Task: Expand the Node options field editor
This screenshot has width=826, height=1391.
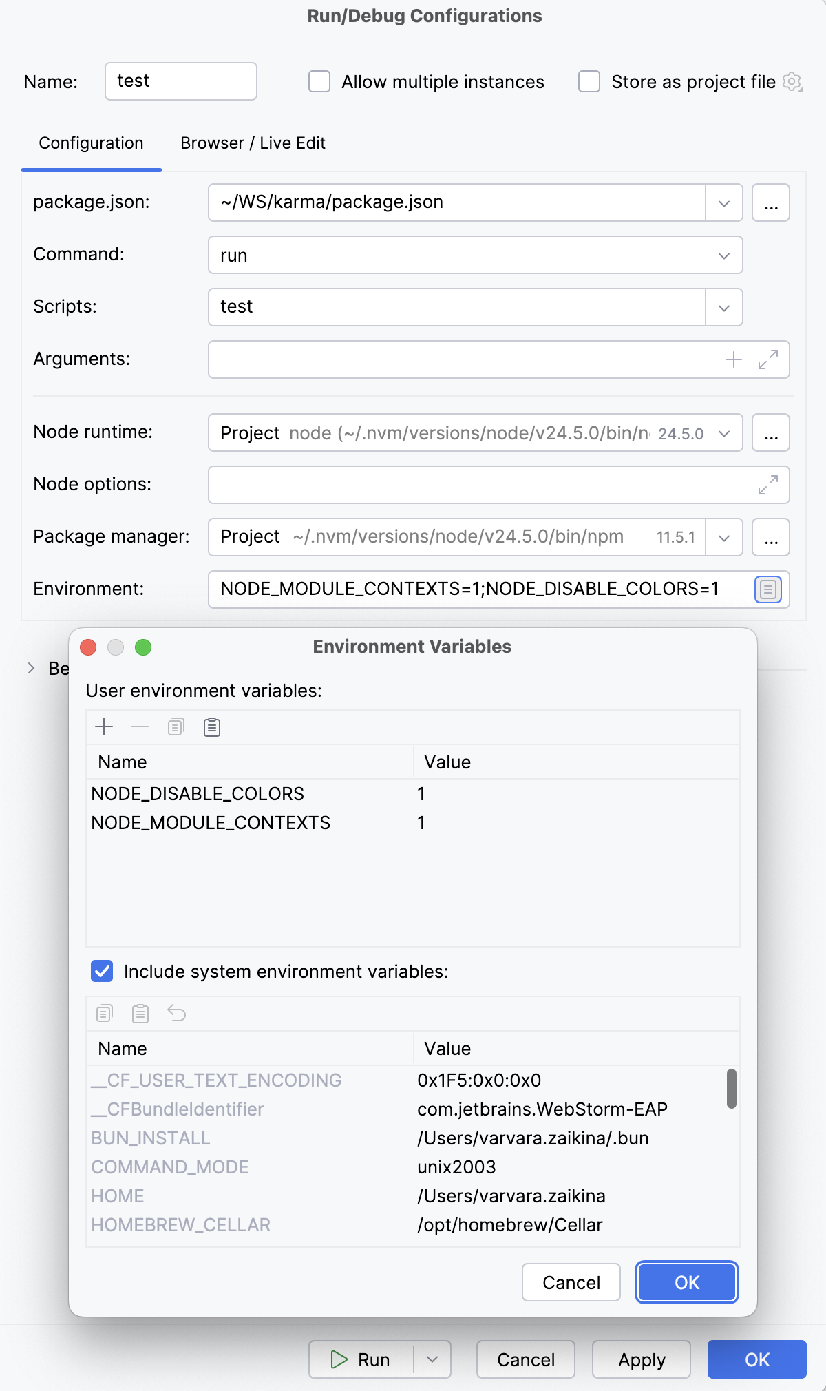Action: 768,485
